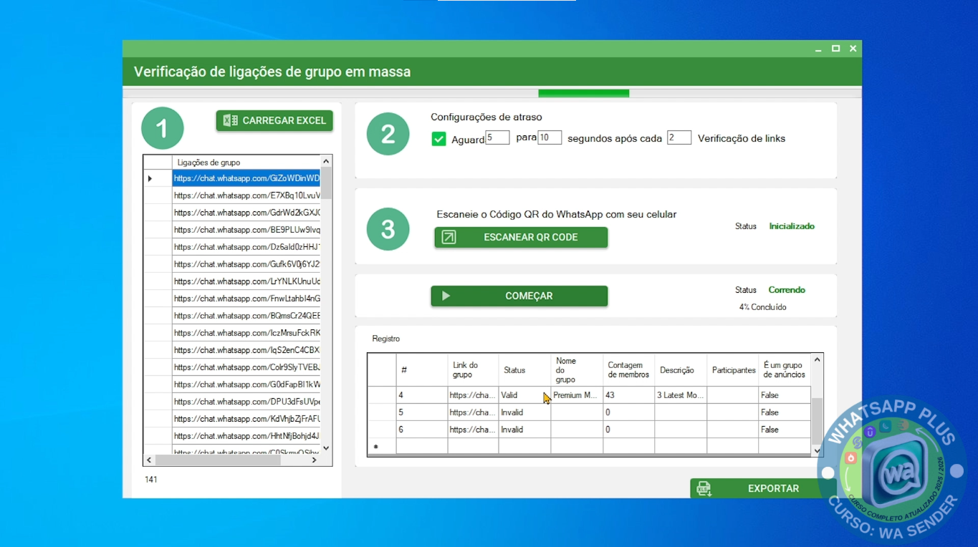Click up arrow of group links scrollbar
This screenshot has height=547, width=978.
[x=326, y=162]
